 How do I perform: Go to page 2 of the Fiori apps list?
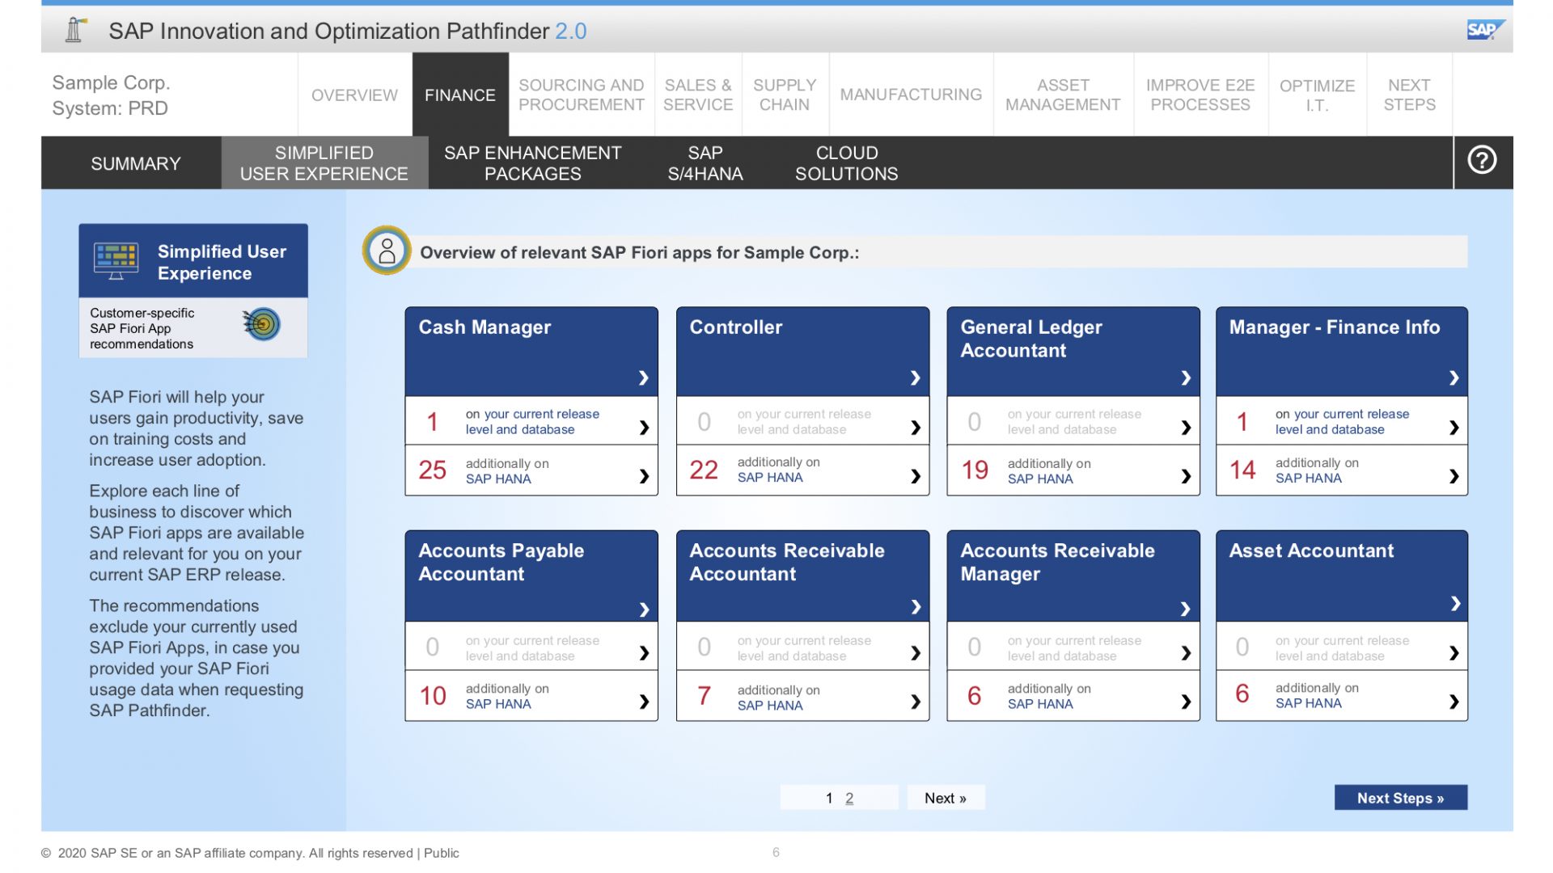pyautogui.click(x=848, y=798)
